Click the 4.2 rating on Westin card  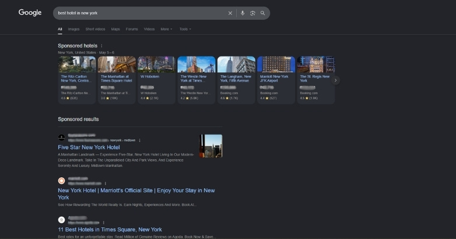point(190,99)
